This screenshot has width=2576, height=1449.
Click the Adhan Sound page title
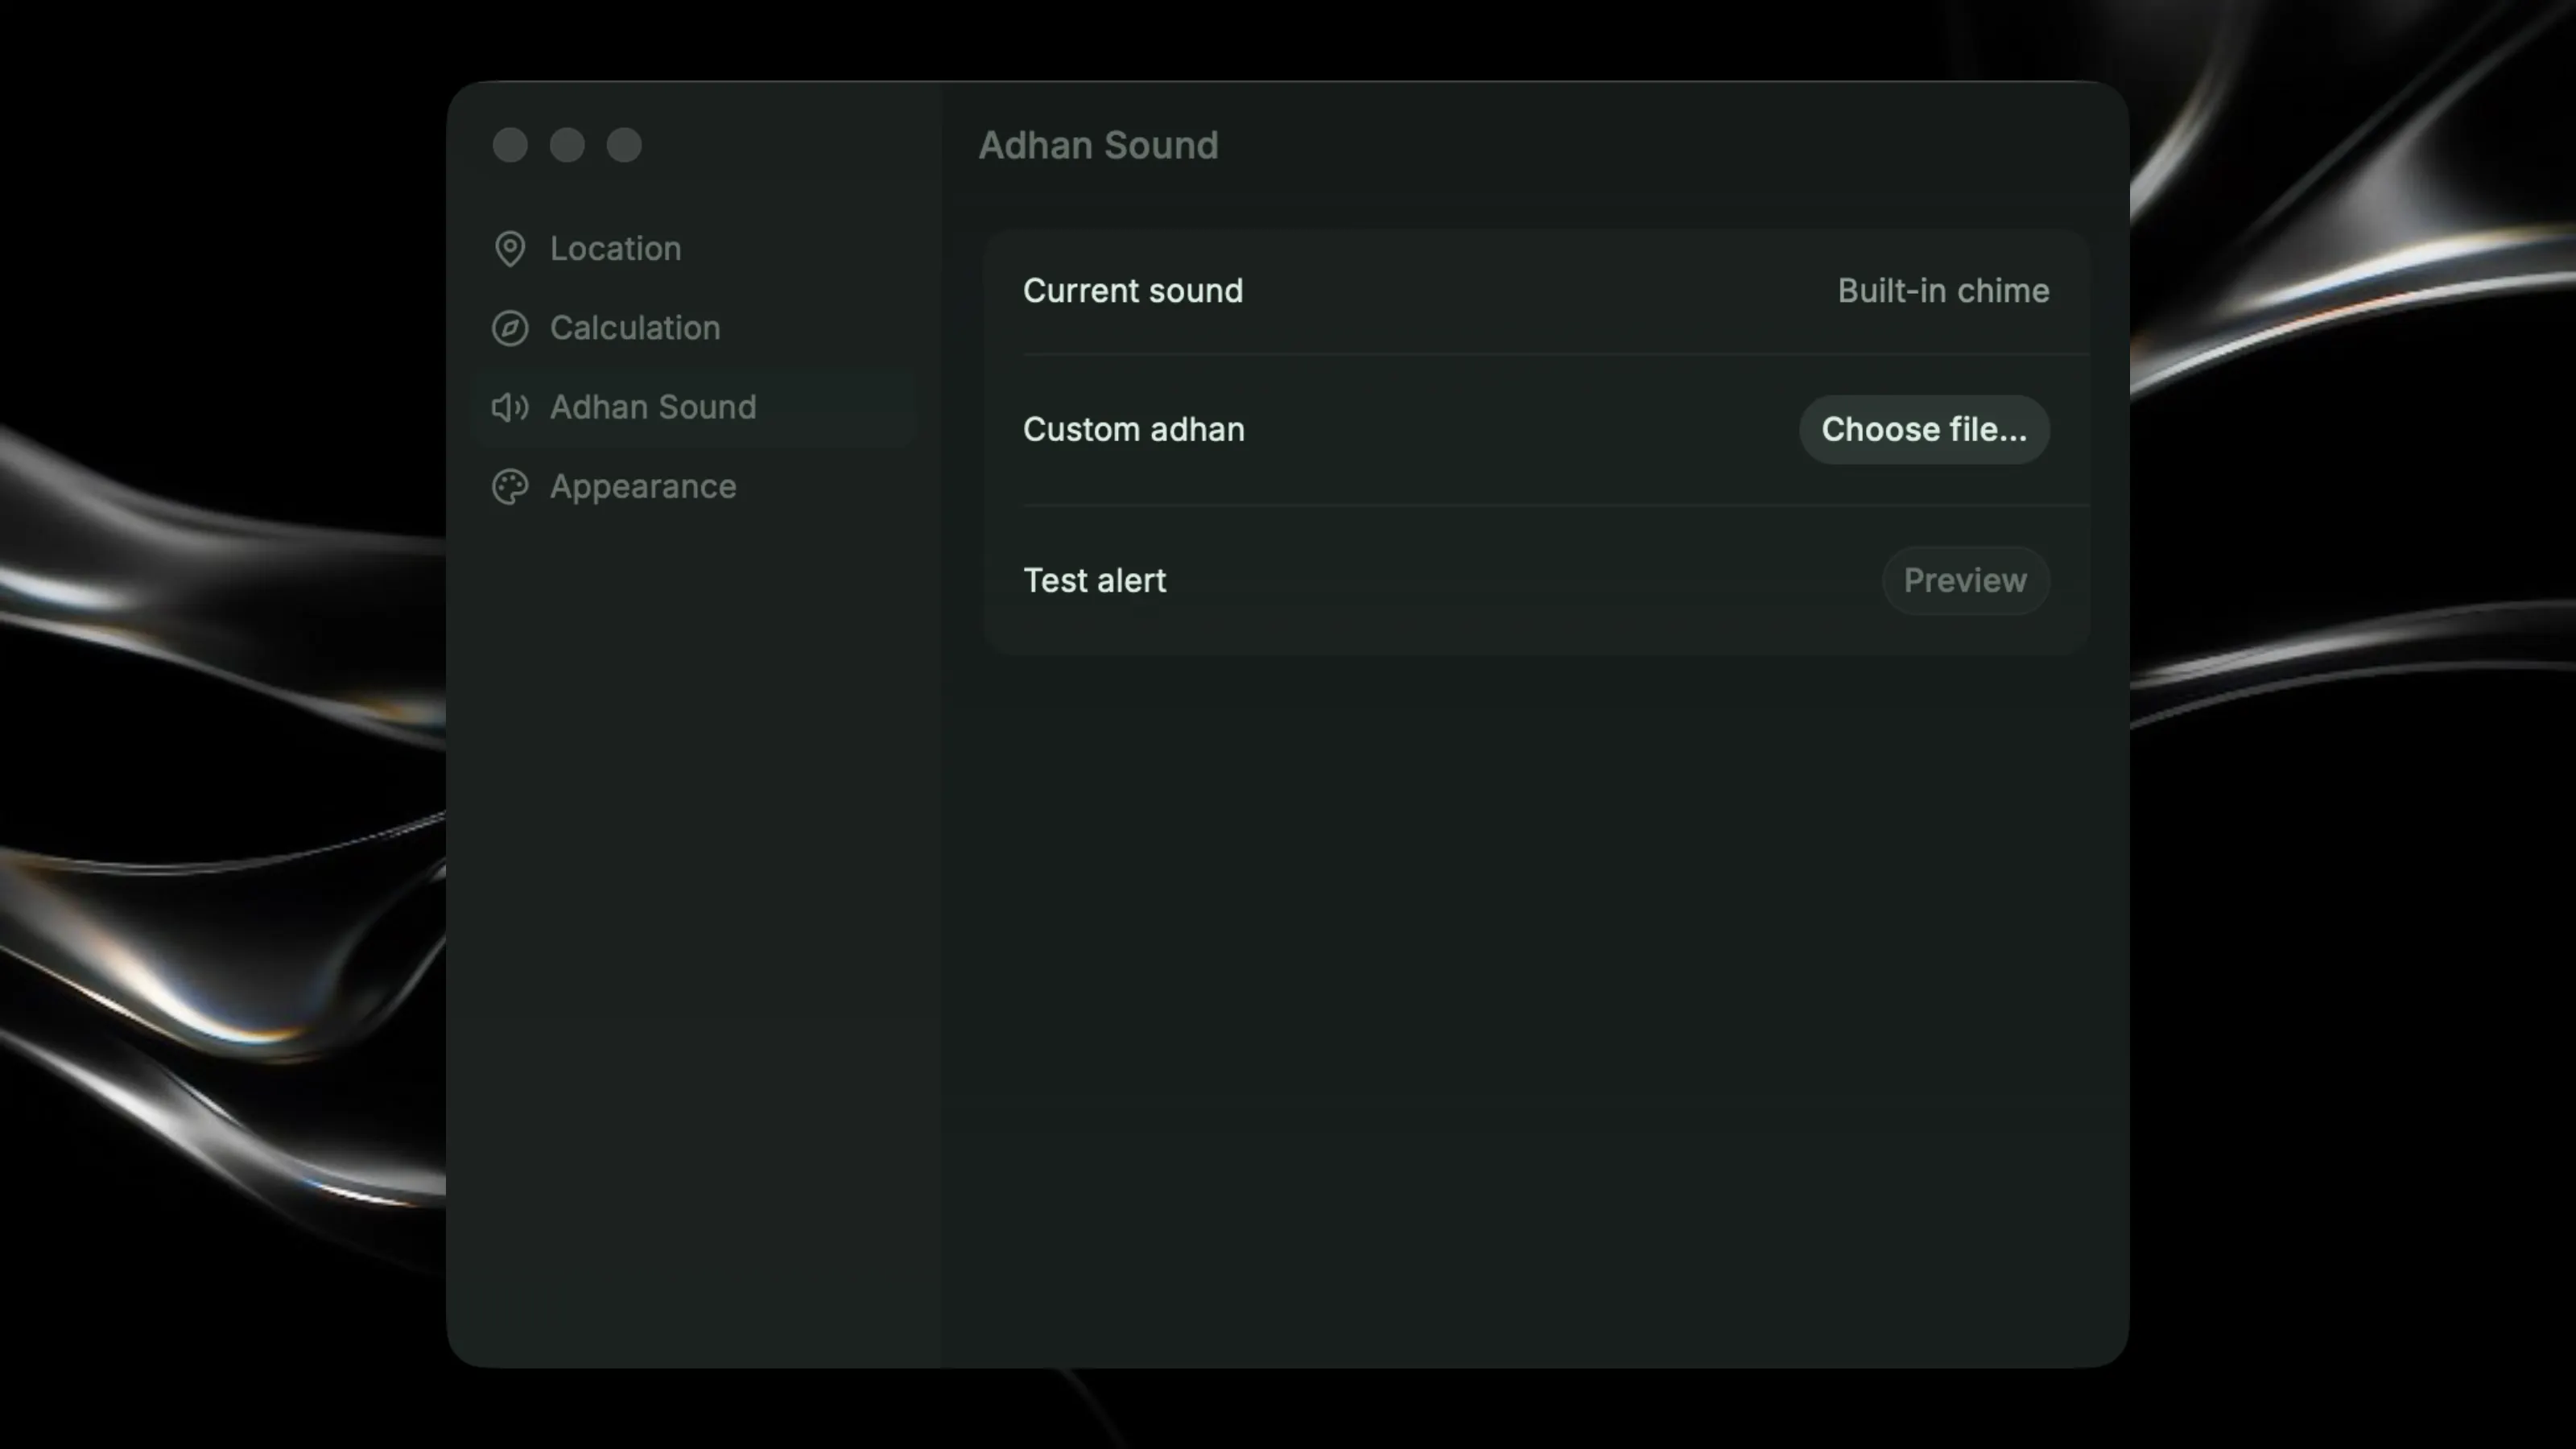click(x=1098, y=146)
